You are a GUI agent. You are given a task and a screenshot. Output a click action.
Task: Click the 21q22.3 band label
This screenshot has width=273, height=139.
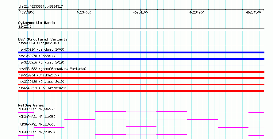(x=25, y=26)
